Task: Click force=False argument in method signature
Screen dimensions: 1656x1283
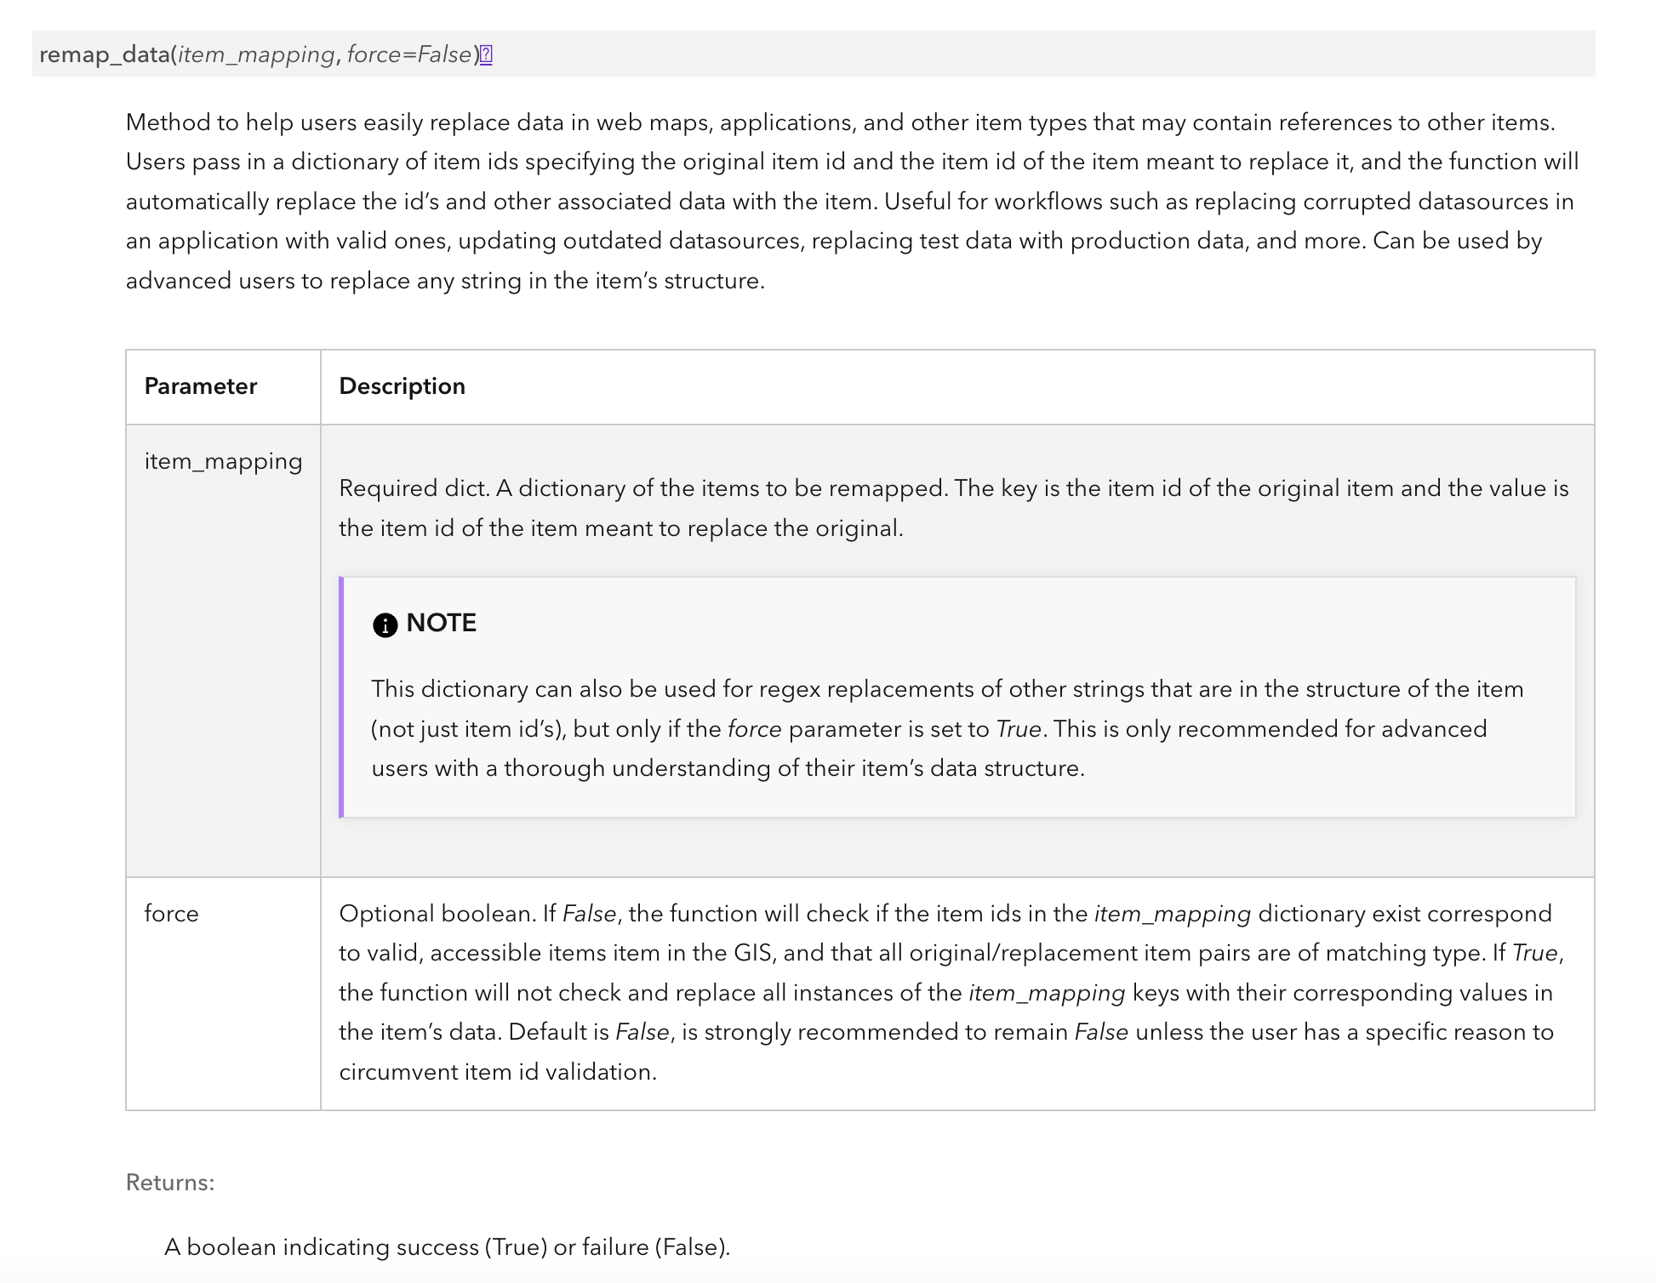Action: point(409,55)
